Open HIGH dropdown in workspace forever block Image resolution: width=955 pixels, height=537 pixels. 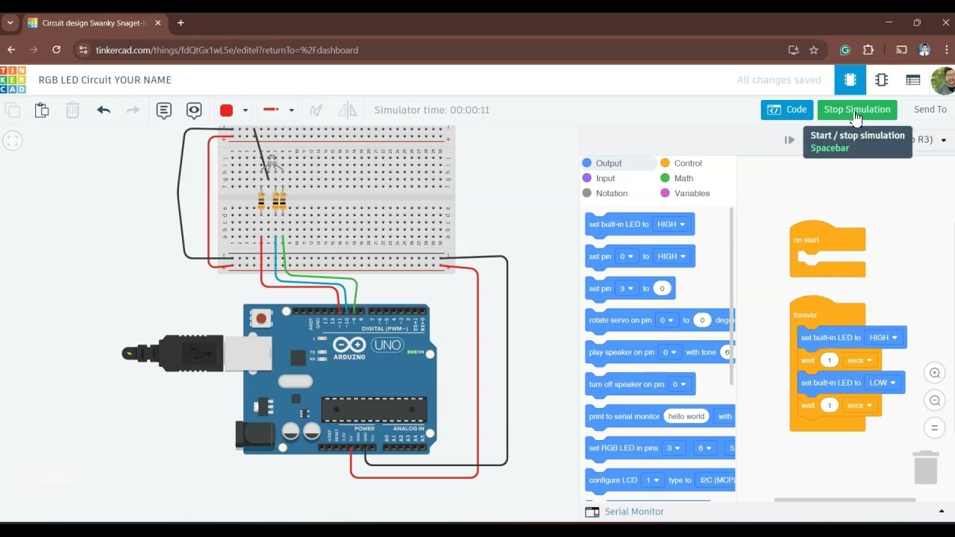[883, 338]
